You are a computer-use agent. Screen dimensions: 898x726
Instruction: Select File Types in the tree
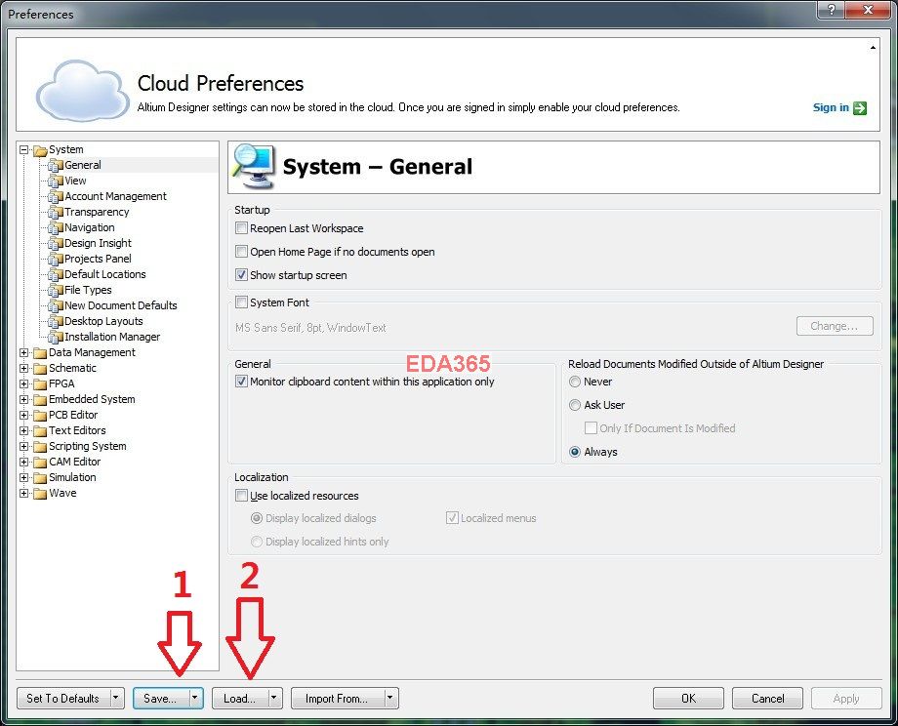pyautogui.click(x=88, y=290)
